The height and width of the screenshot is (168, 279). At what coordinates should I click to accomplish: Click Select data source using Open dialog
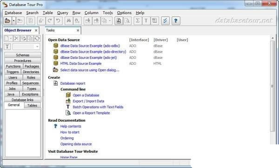click(90, 70)
